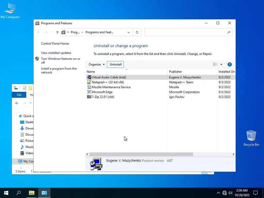Screen dimensions: 264x198
Task: Select Documents folder in Explorer sidebar
Action: tap(27, 135)
